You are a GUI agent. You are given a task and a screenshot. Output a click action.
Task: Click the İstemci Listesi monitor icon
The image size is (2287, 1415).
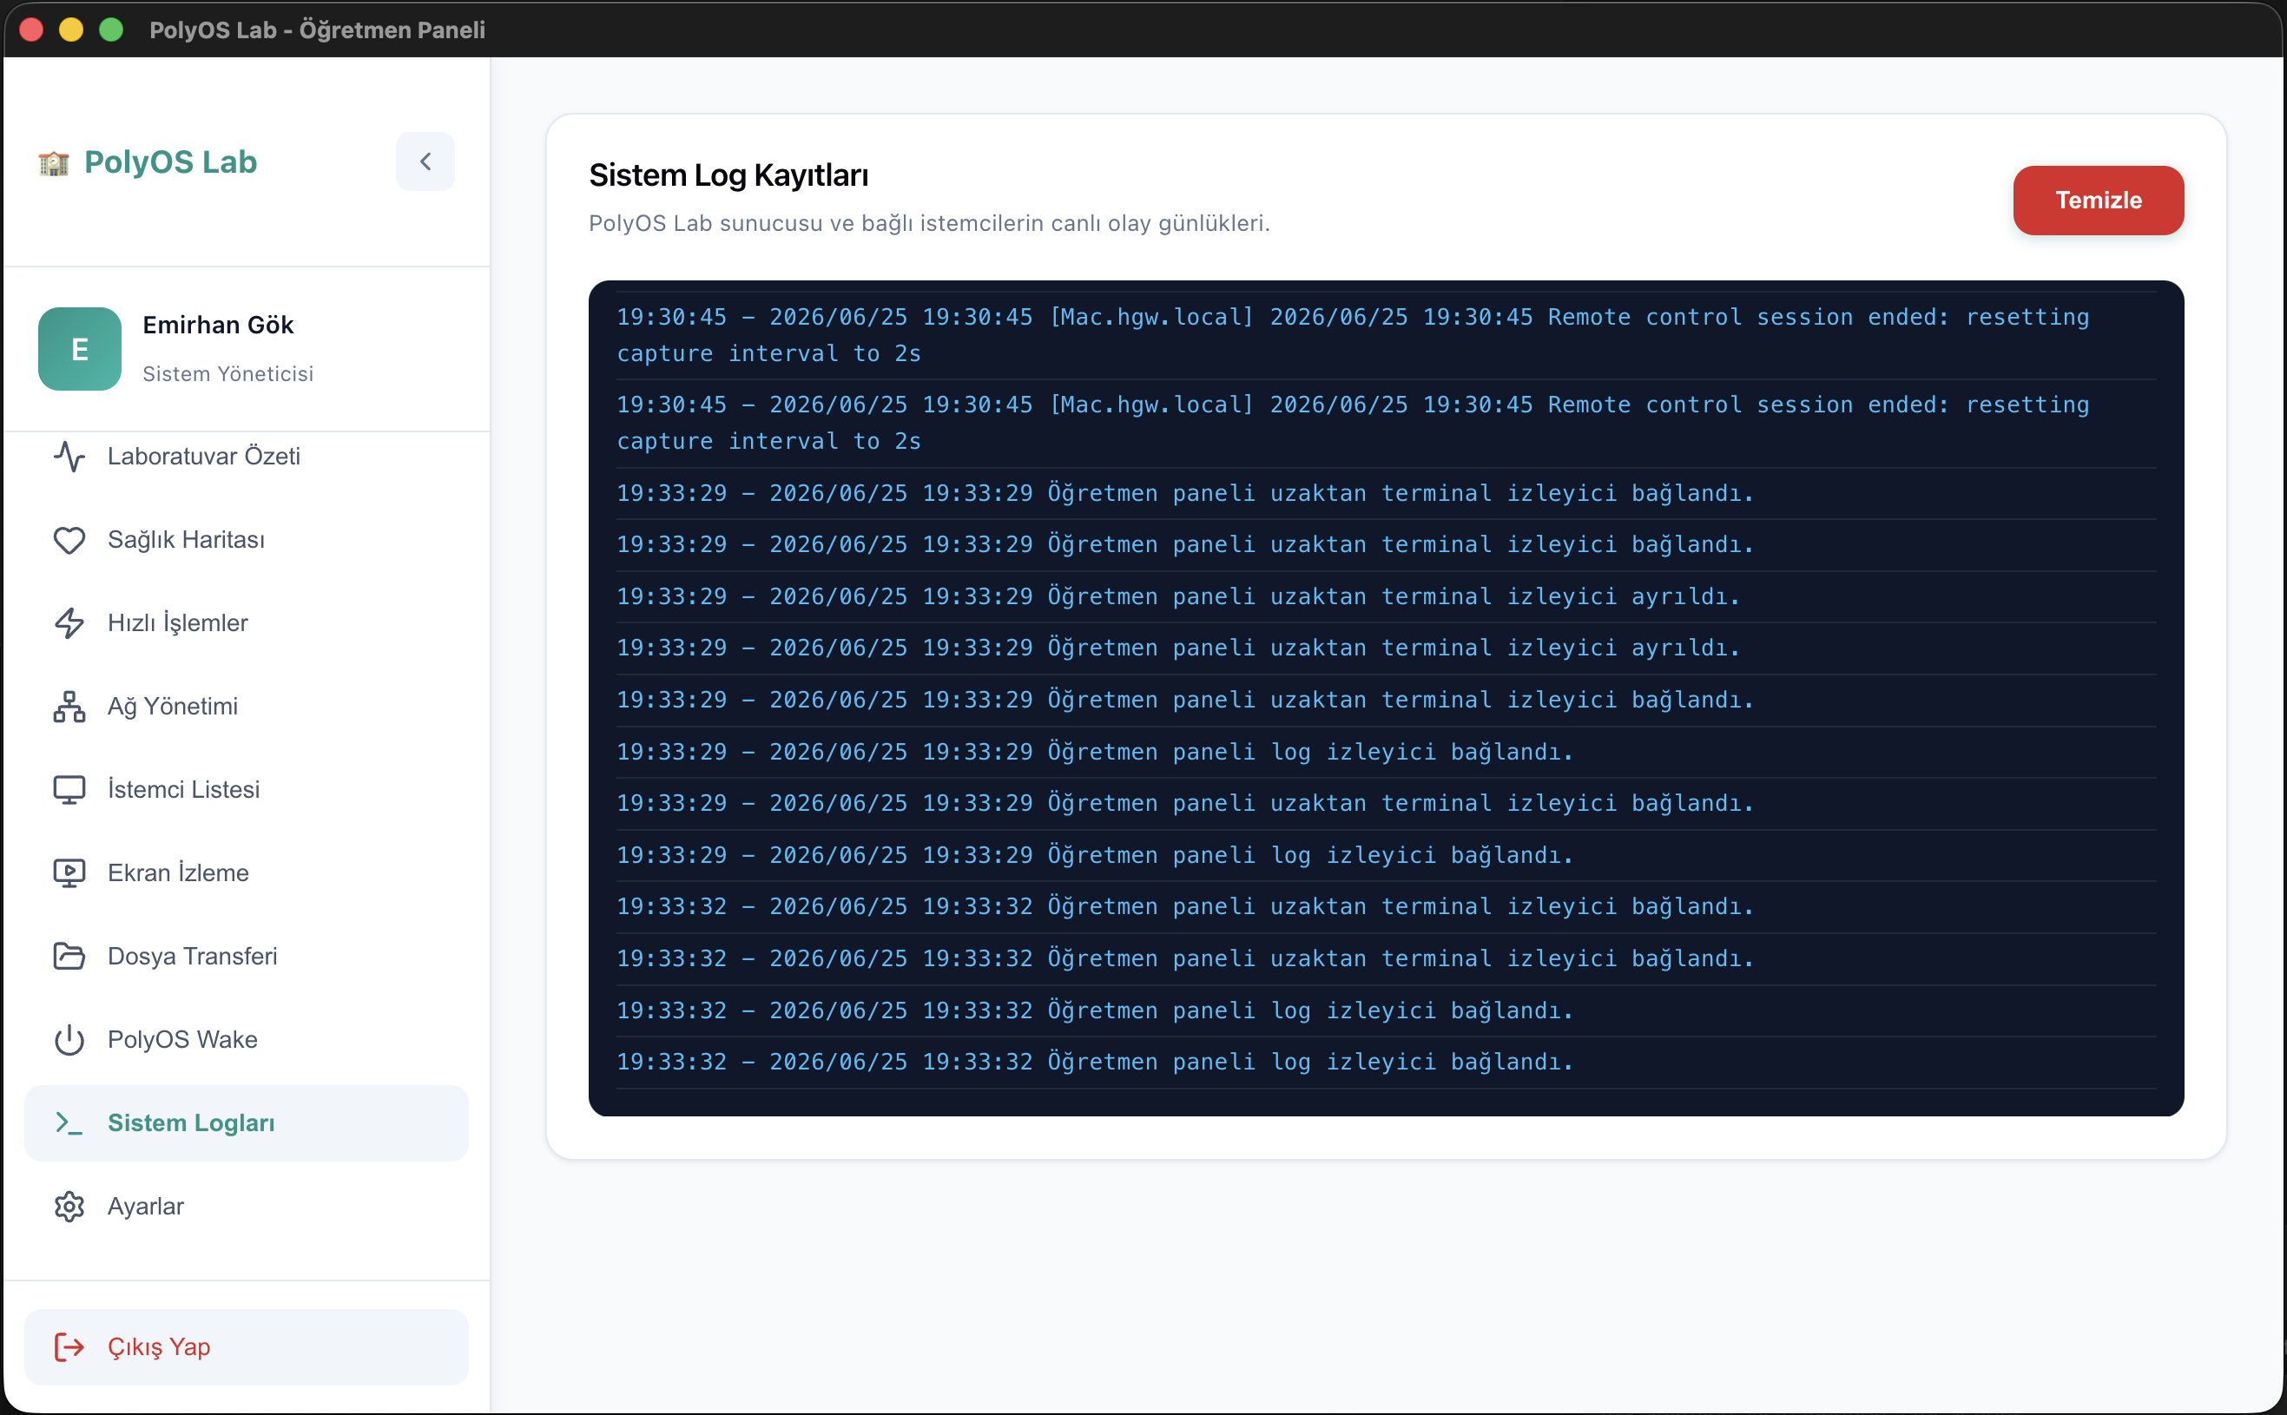tap(69, 790)
